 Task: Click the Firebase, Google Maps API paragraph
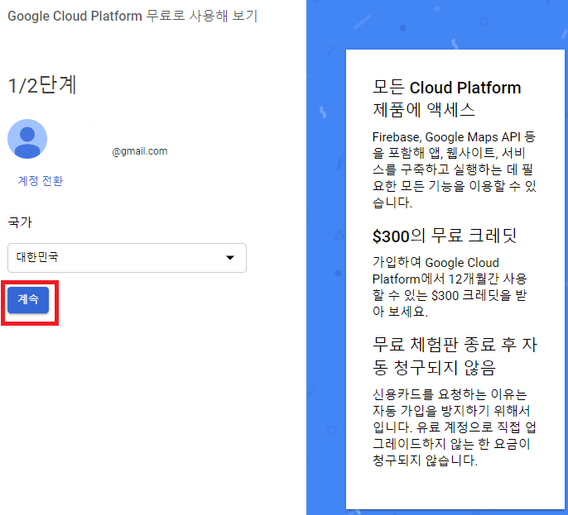pyautogui.click(x=455, y=169)
